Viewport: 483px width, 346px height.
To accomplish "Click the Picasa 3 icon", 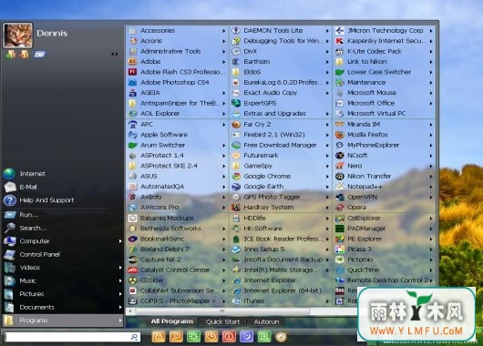I will pos(339,249).
